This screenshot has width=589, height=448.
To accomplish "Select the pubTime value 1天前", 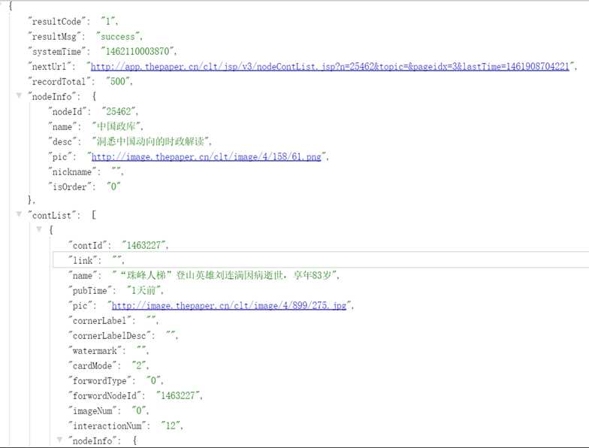I will click(143, 290).
